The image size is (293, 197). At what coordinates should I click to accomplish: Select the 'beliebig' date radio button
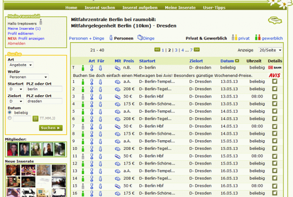pyautogui.click(x=10, y=112)
